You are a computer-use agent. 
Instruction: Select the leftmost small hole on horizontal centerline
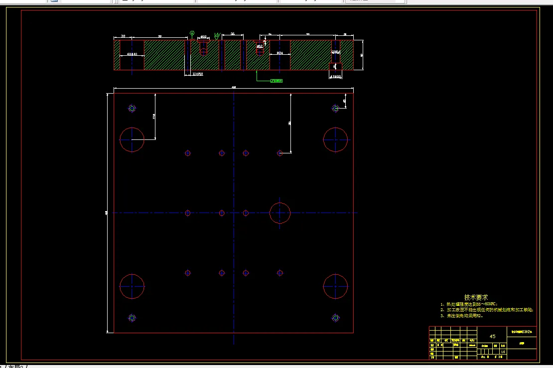tap(188, 213)
